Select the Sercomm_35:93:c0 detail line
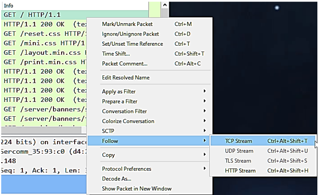This screenshot has height=195, width=319. click(44, 151)
